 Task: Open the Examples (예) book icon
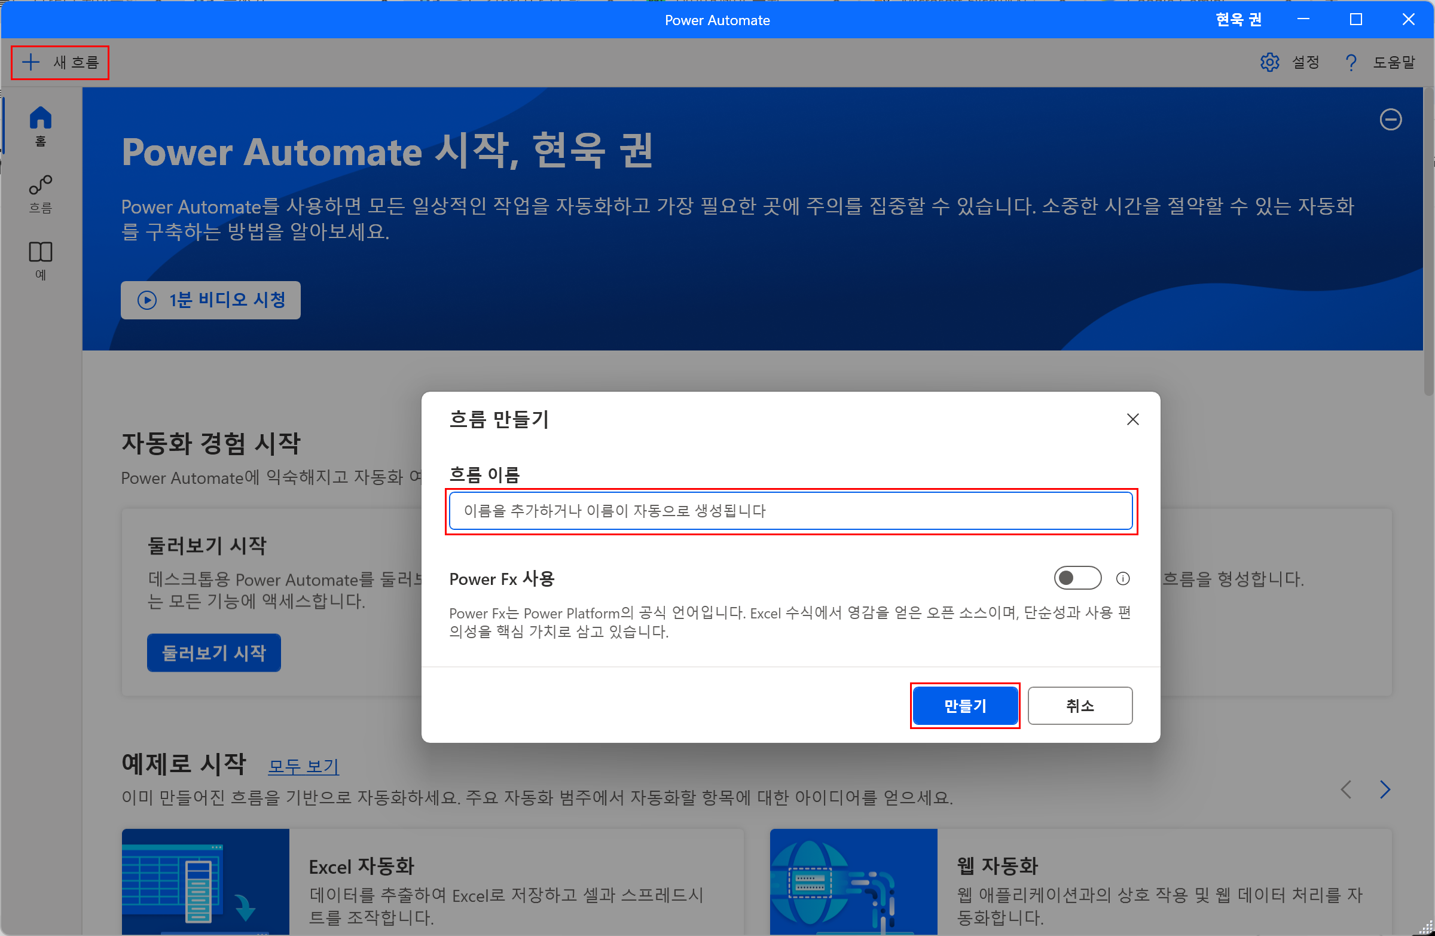click(x=41, y=252)
